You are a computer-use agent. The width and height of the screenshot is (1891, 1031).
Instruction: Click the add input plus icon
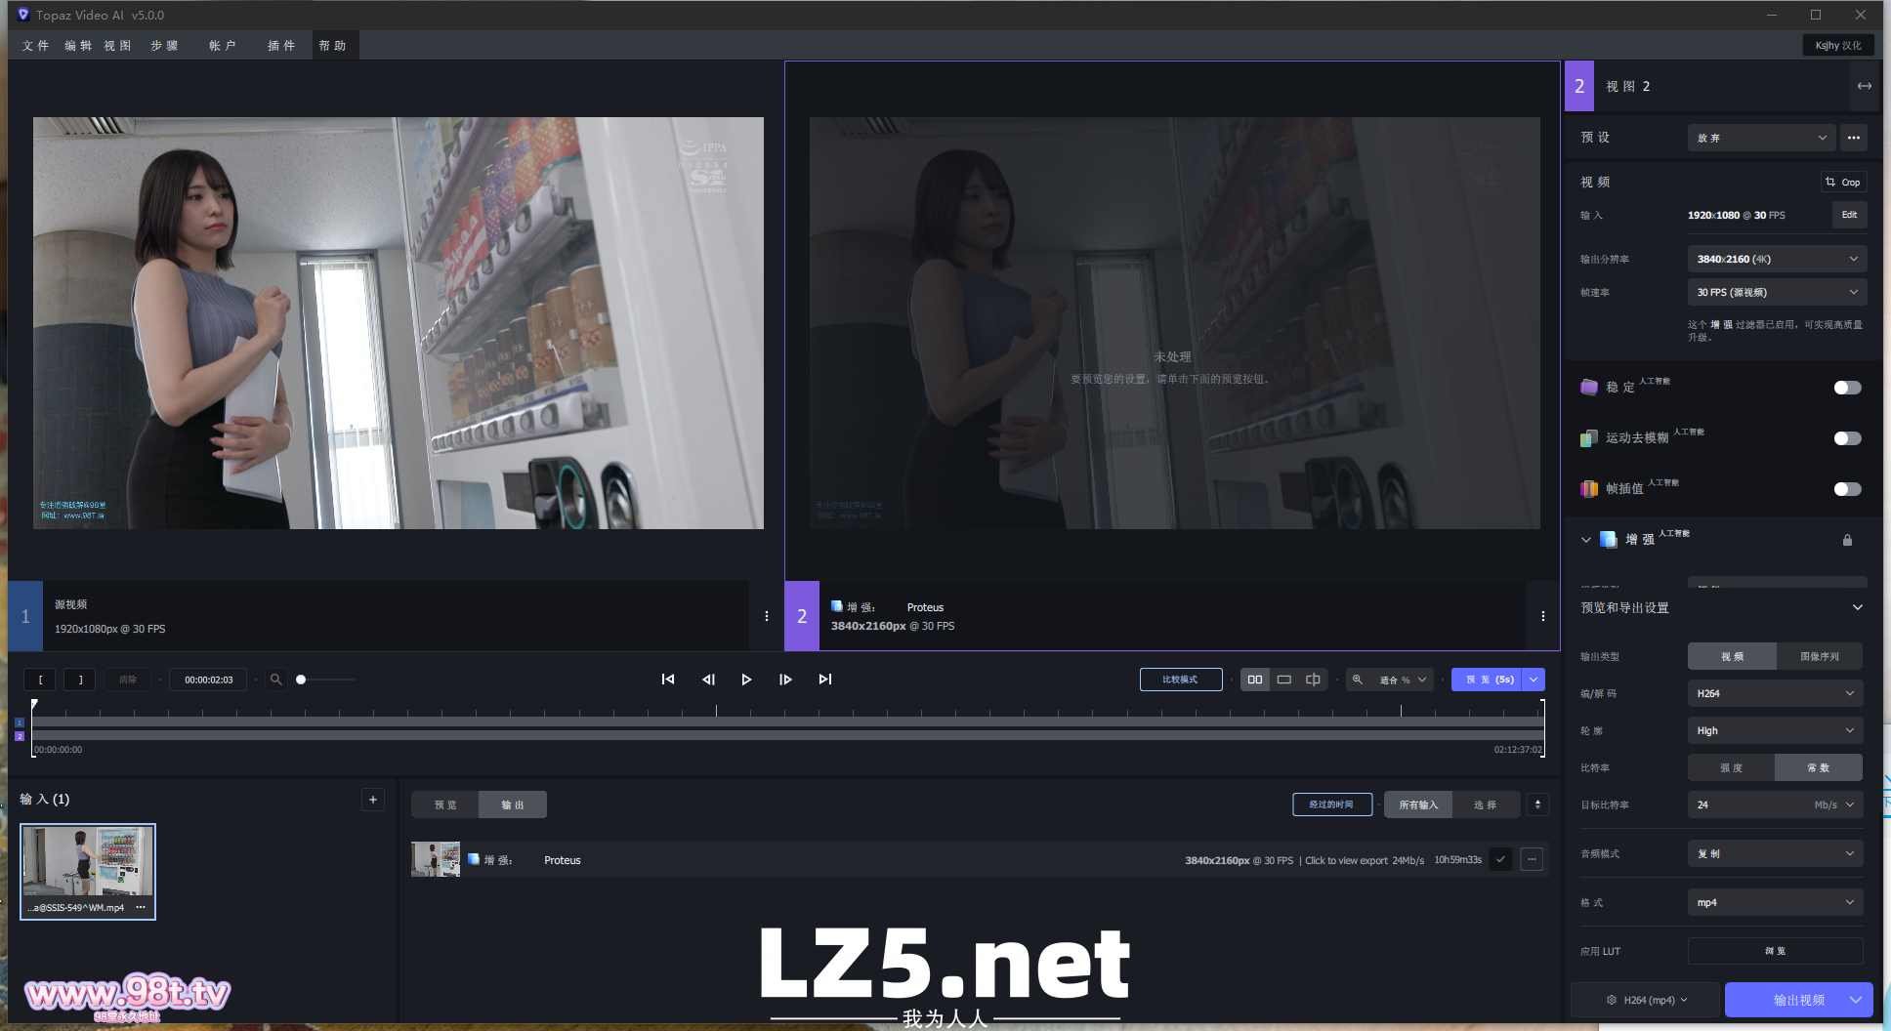tap(373, 800)
